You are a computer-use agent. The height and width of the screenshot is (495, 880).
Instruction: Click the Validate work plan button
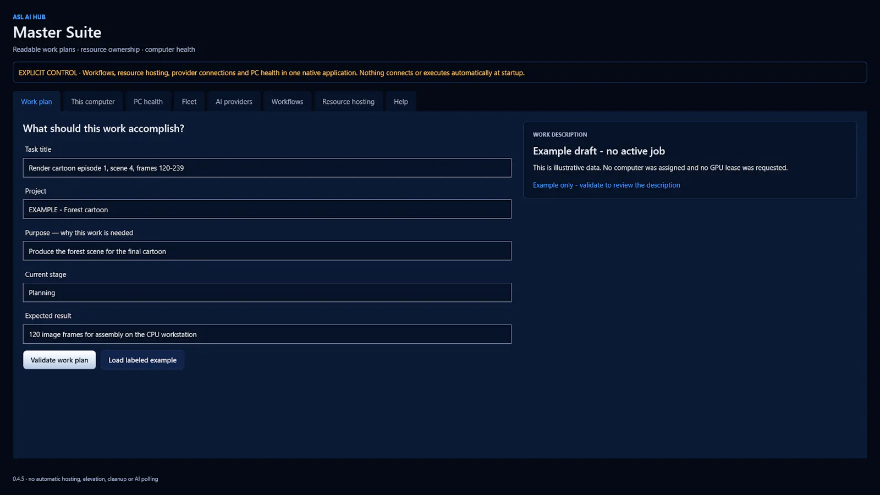(x=59, y=360)
